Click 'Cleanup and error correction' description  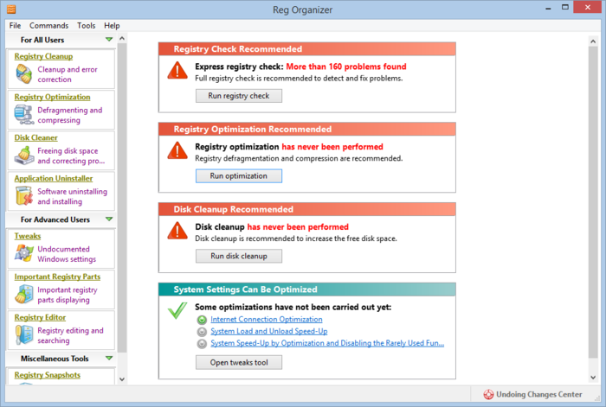coord(68,74)
